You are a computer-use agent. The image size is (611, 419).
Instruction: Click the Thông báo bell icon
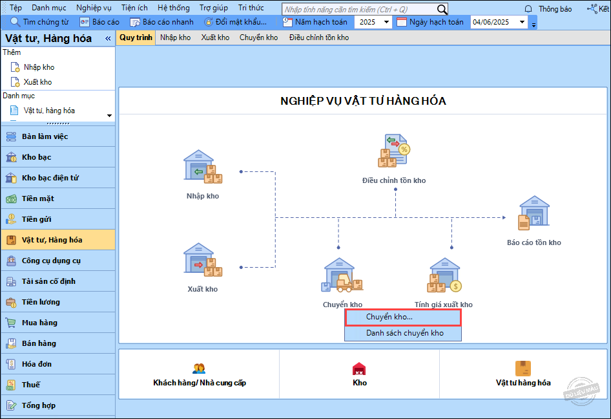coord(528,9)
